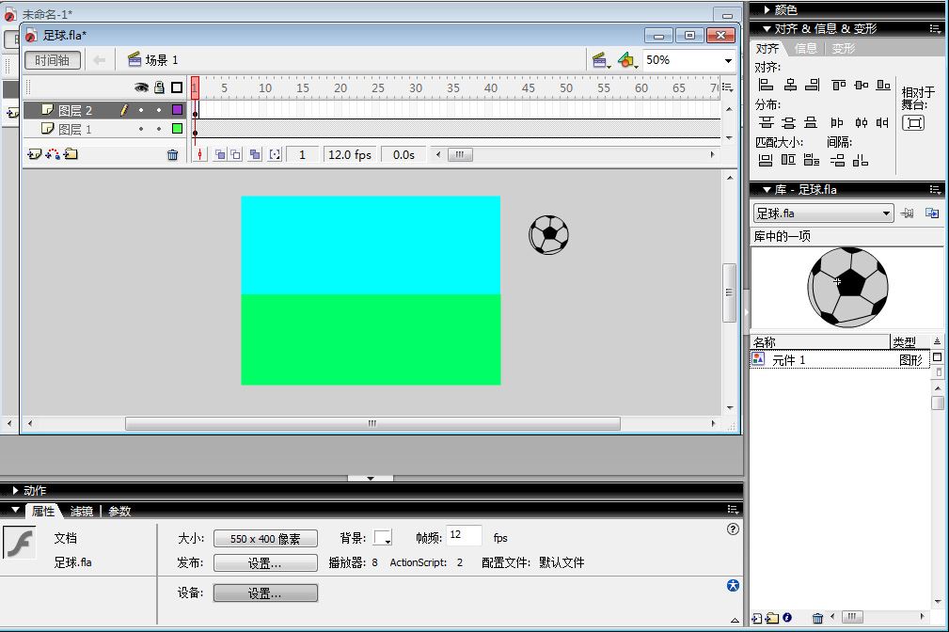
Task: Toggle lock all layers padlock icon
Action: click(x=159, y=87)
